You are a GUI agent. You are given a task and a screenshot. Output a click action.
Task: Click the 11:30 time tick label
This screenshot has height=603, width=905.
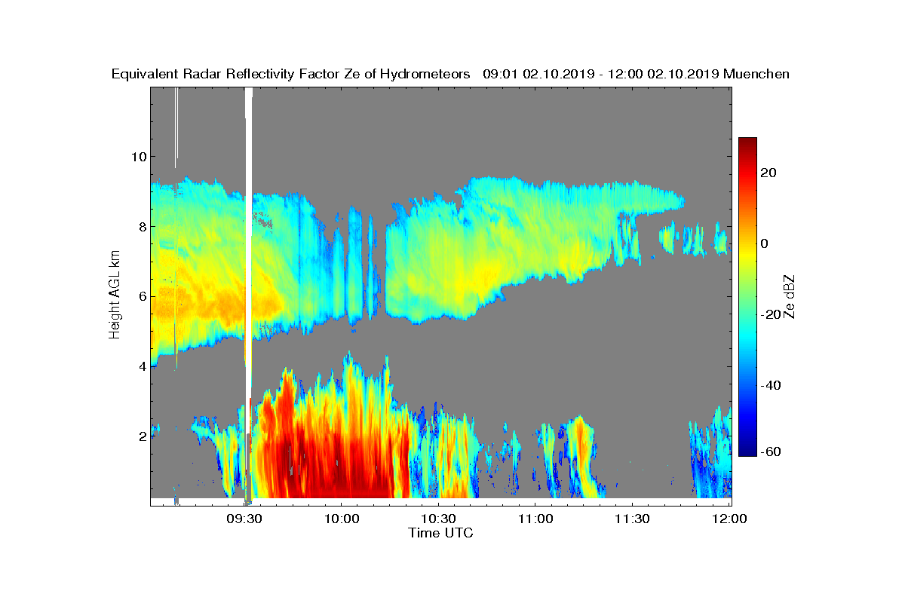632,519
